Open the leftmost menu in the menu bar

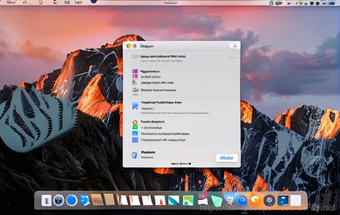pos(9,2)
